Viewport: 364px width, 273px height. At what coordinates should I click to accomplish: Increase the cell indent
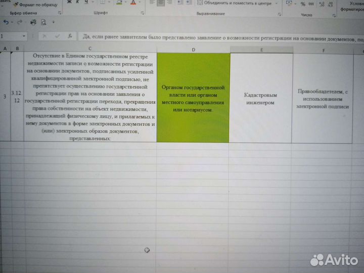[189, 3]
